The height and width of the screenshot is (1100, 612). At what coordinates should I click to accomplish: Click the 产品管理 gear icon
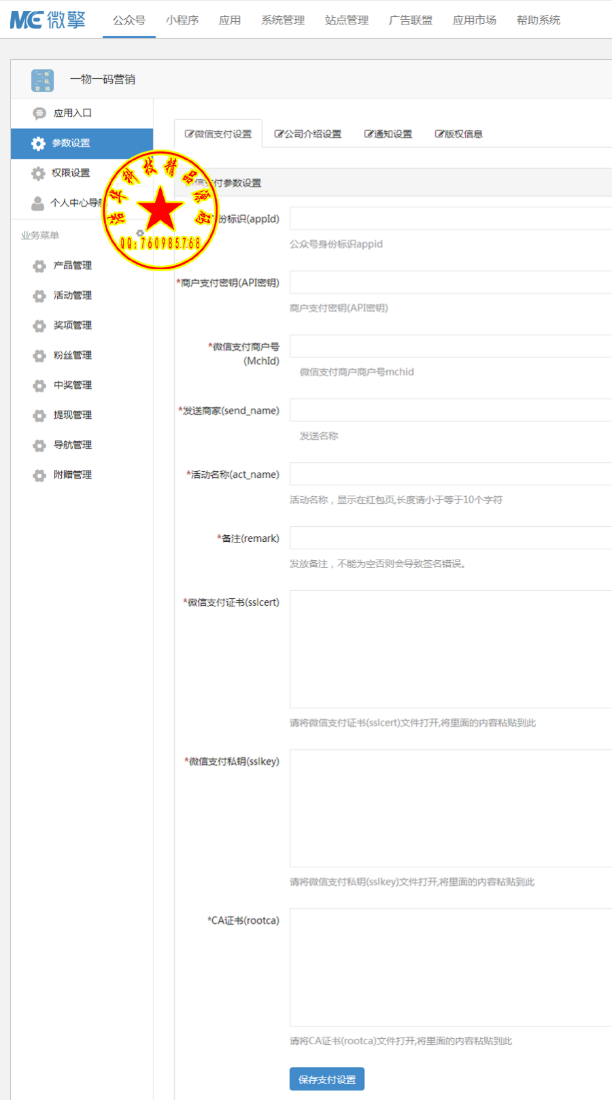(x=39, y=266)
